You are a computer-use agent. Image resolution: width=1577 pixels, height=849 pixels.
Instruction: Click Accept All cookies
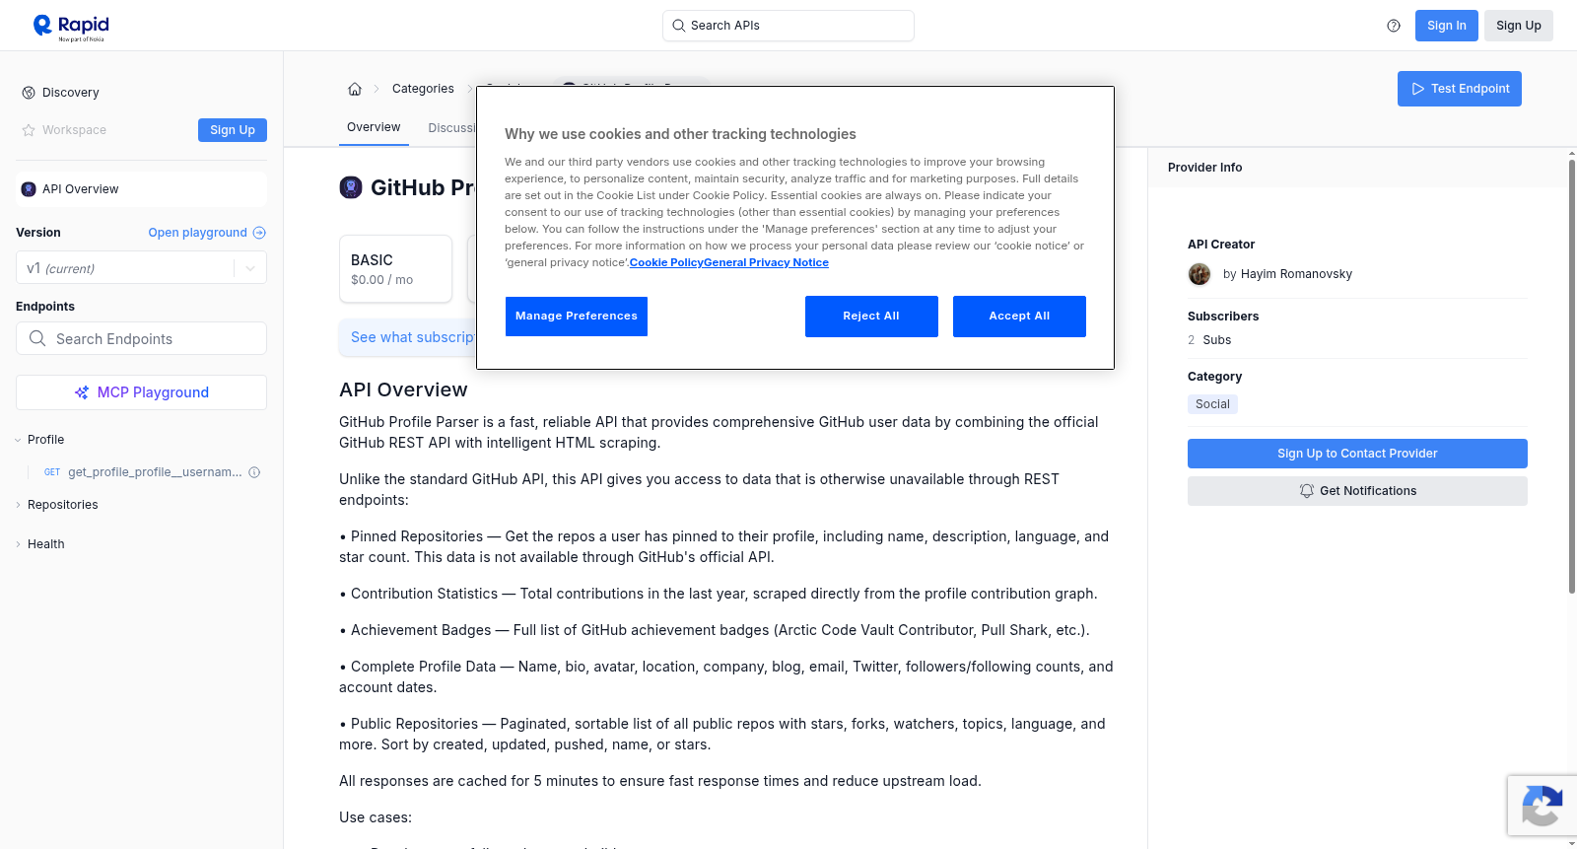(1019, 317)
